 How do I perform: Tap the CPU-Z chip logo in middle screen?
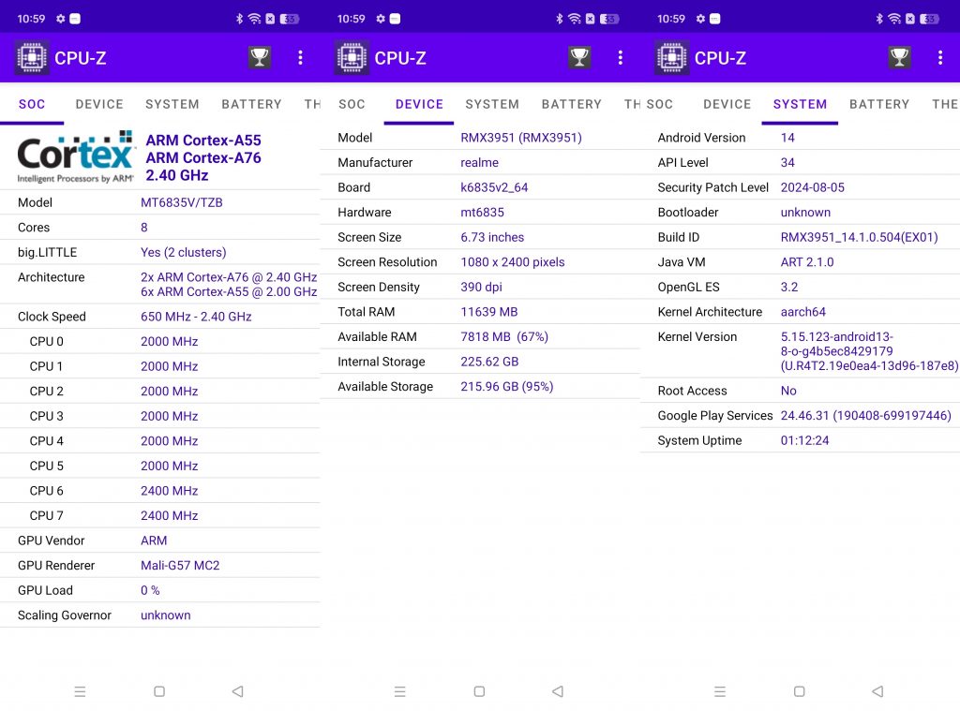(352, 57)
